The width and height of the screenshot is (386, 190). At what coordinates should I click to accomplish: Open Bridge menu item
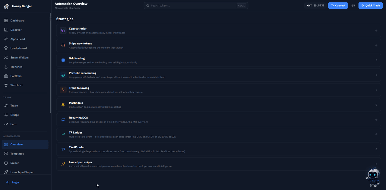(25, 115)
